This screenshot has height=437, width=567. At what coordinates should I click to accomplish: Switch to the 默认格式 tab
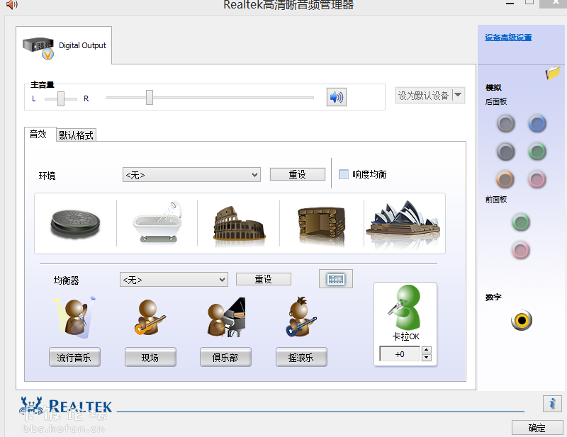coord(76,135)
